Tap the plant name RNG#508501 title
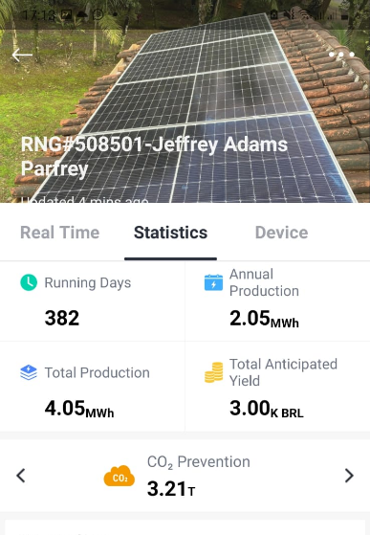The image size is (370, 535). (x=154, y=157)
